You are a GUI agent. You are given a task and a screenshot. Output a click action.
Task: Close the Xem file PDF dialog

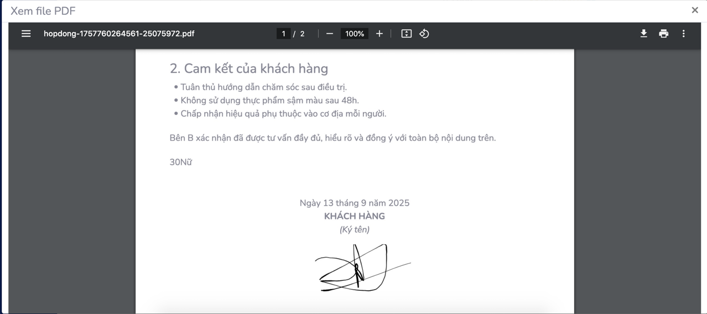pyautogui.click(x=695, y=10)
